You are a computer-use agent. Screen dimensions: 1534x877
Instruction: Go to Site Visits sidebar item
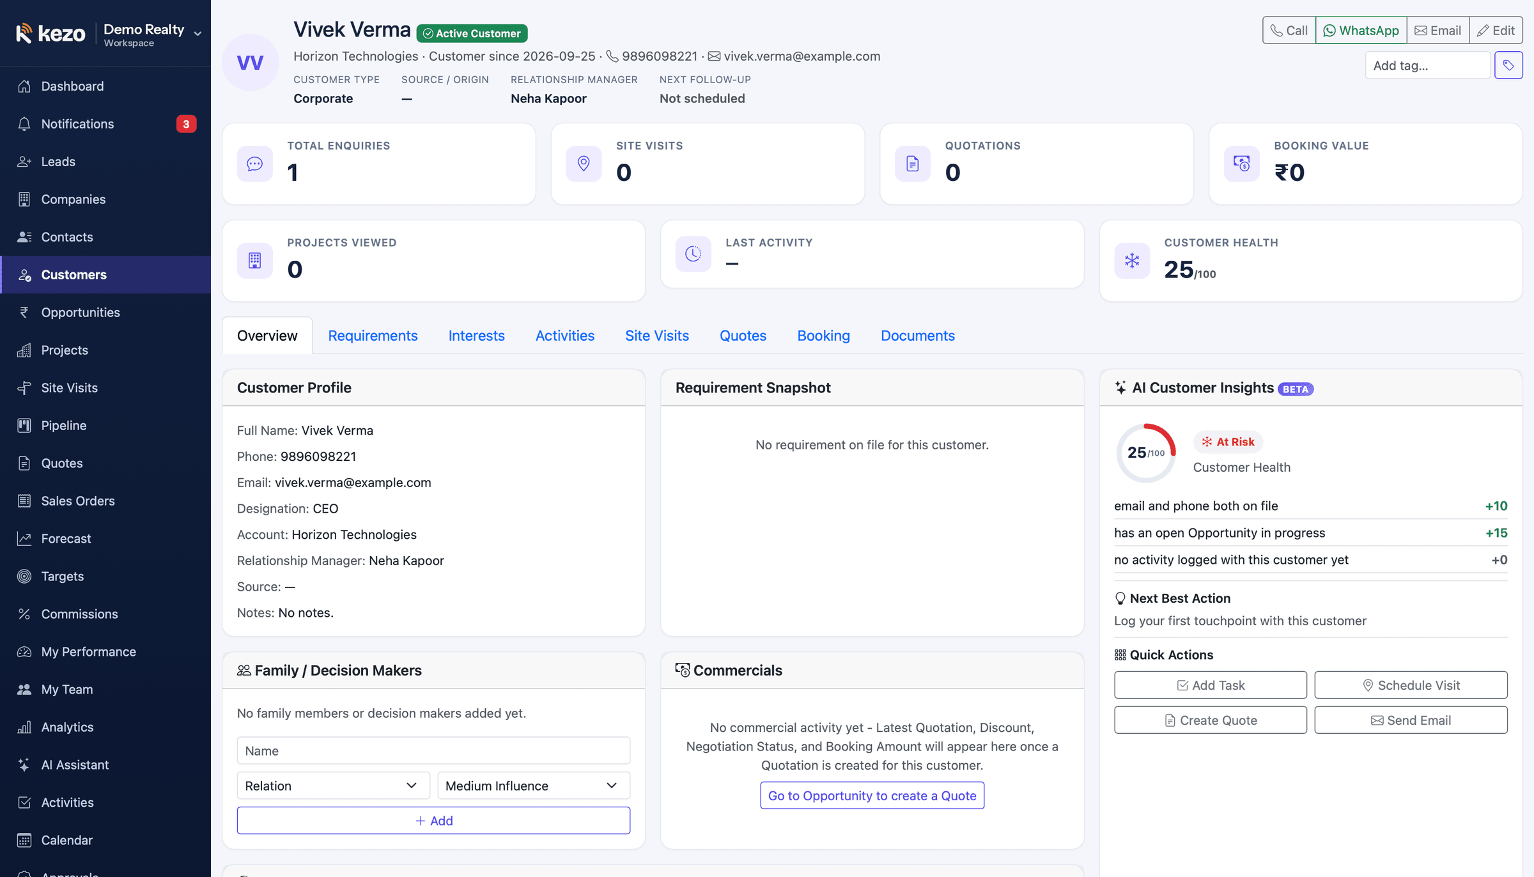(x=105, y=388)
